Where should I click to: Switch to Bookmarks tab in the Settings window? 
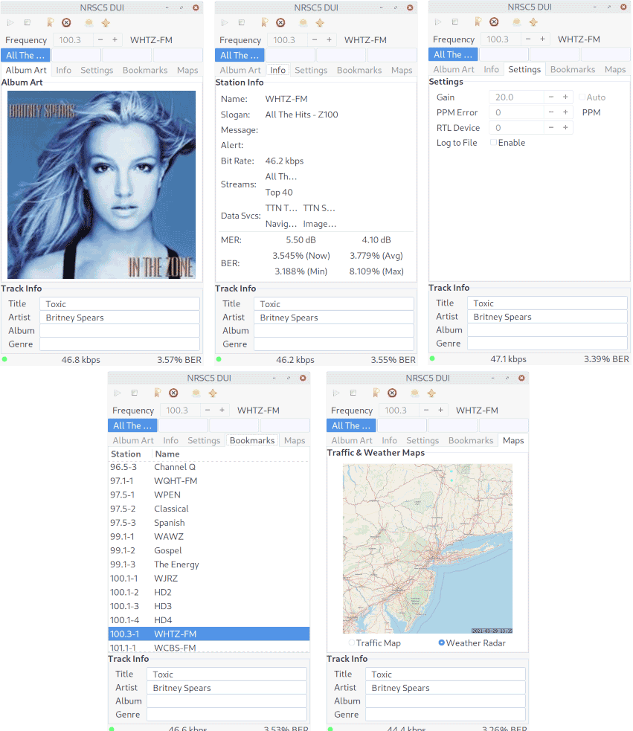point(573,69)
